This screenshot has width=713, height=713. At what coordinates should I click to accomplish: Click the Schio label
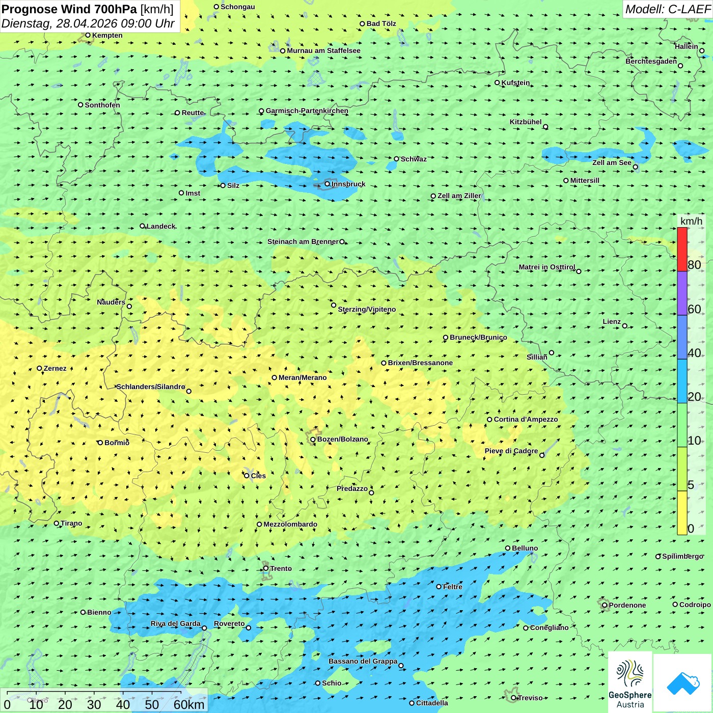332,683
